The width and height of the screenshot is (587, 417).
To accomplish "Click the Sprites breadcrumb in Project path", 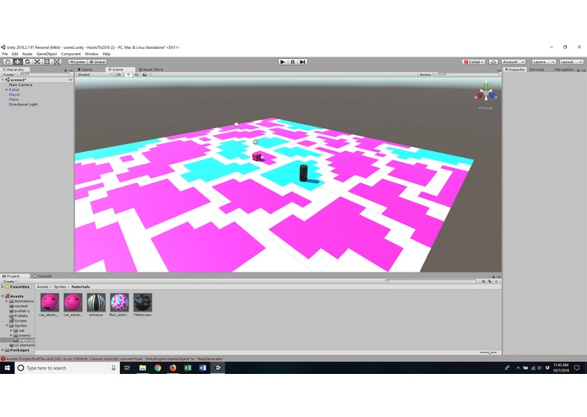I will pyautogui.click(x=59, y=287).
